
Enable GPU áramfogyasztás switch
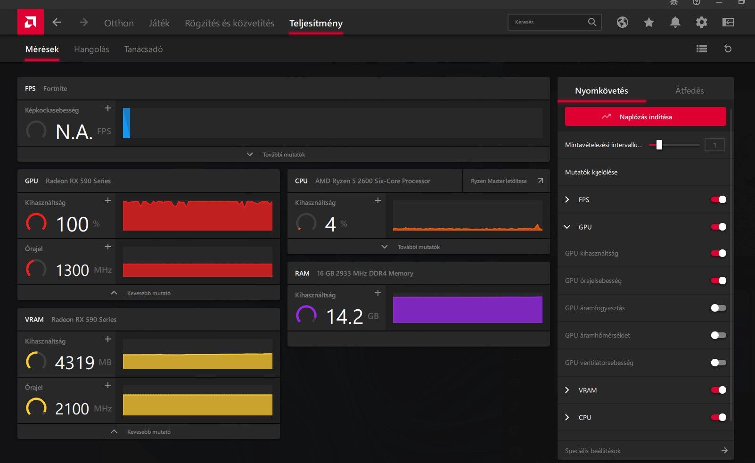click(x=719, y=308)
